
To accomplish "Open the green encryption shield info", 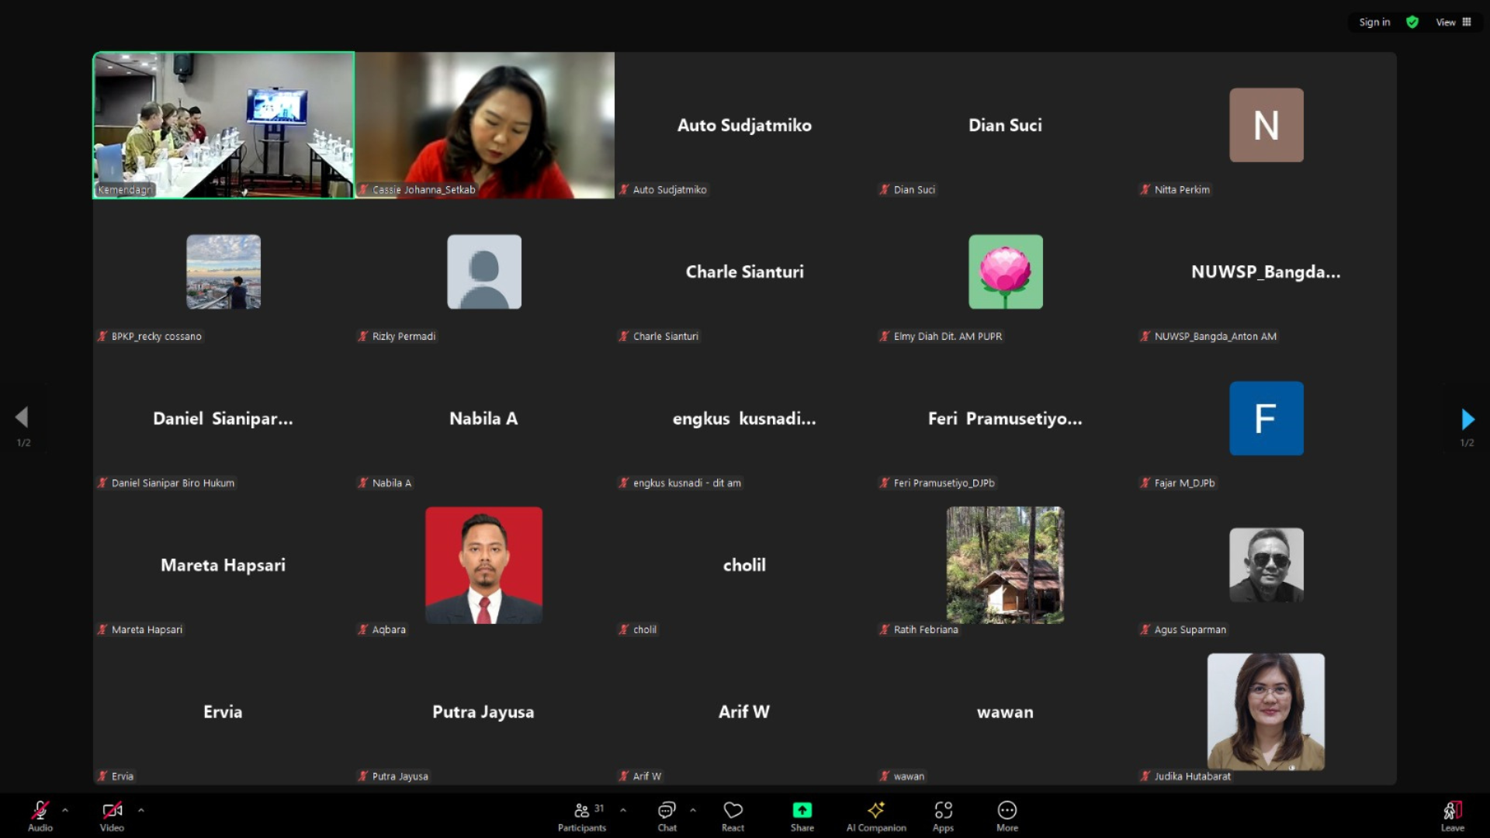I will (1412, 22).
